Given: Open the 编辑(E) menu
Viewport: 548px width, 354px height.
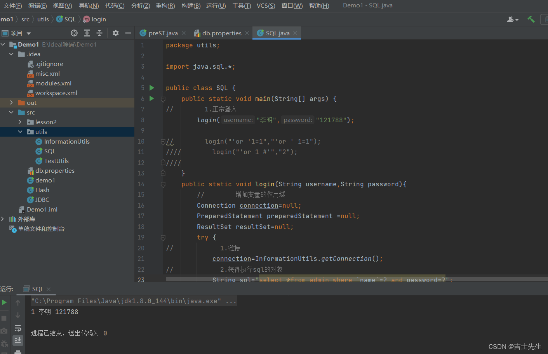Looking at the screenshot, I should (x=37, y=5).
